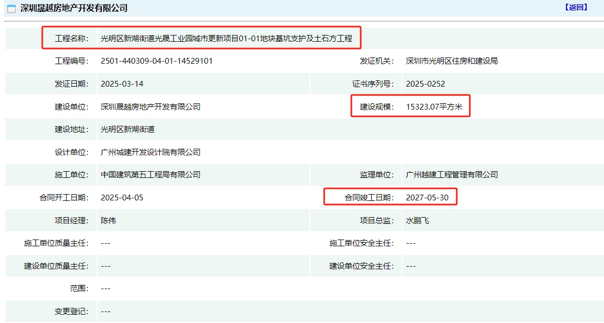Click the 建设地址 label
The image size is (604, 323).
pos(72,129)
